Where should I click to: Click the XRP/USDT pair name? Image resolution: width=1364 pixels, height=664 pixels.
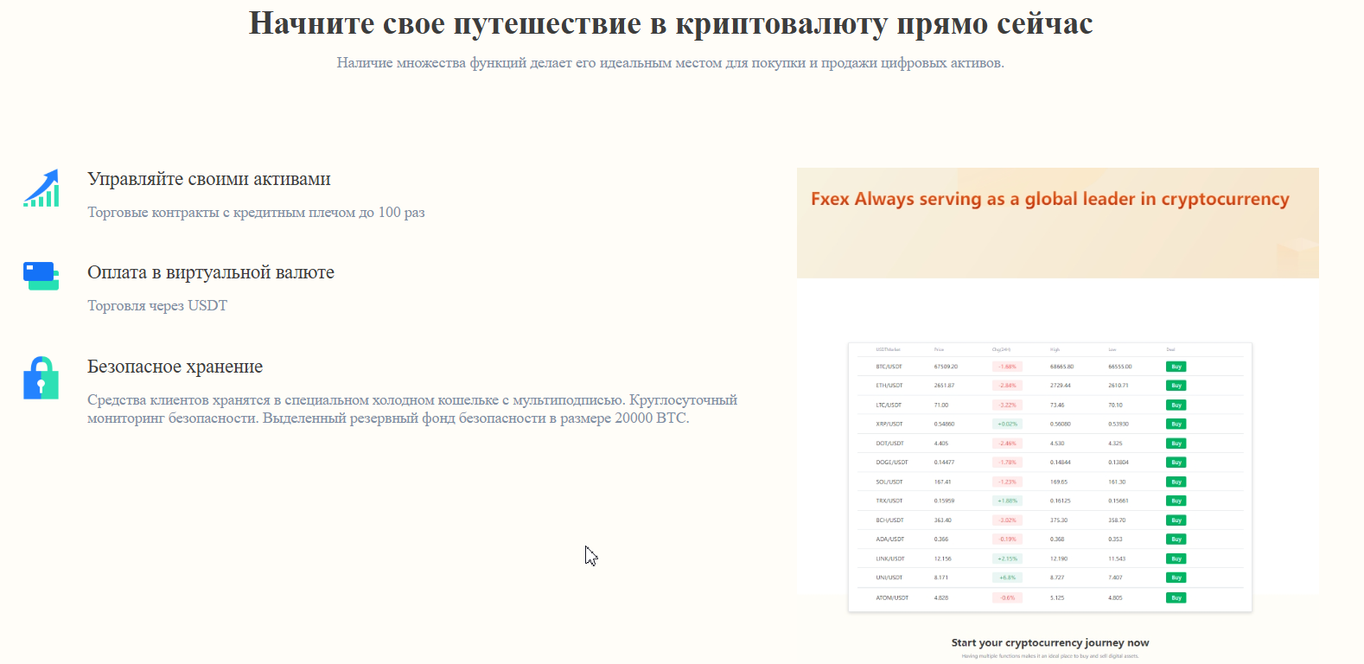click(889, 424)
